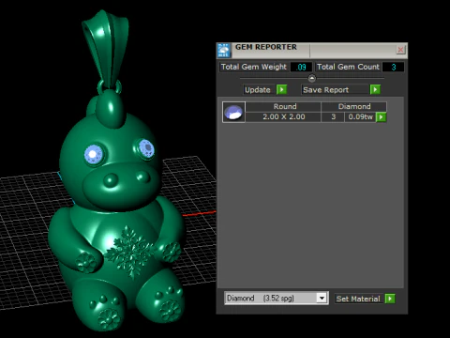Viewport: 450px width, 338px height.
Task: Select the round gem thumbnail
Action: [x=233, y=112]
